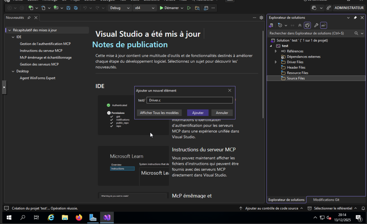Click the Annuler button in dialog
The width and height of the screenshot is (367, 224).
tap(222, 113)
